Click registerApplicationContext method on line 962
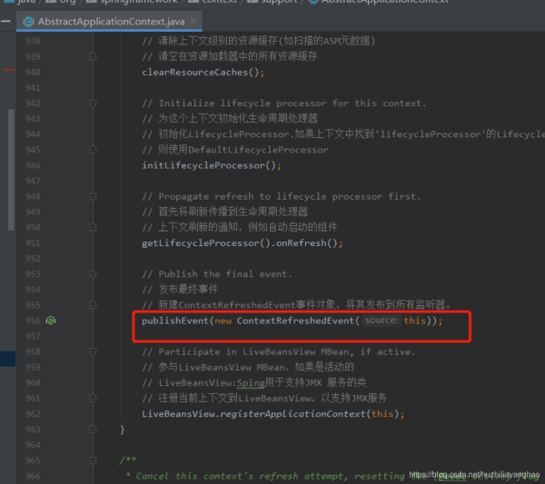Viewport: 545px width, 484px height. tap(292, 414)
